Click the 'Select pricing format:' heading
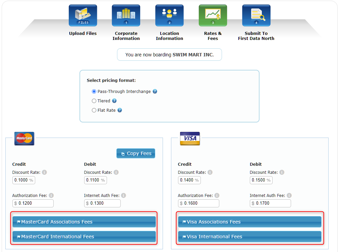Screen dimensions: 339x252 111,80
